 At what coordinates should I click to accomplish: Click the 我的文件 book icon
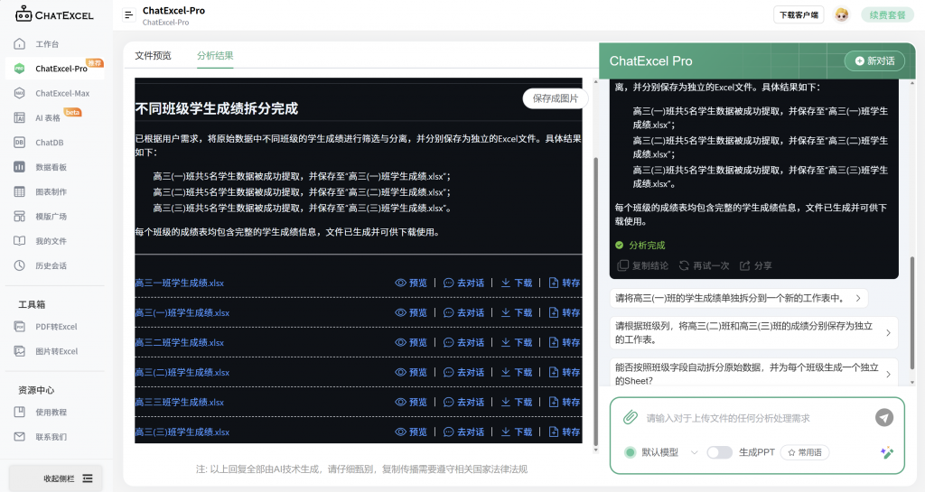pos(20,241)
